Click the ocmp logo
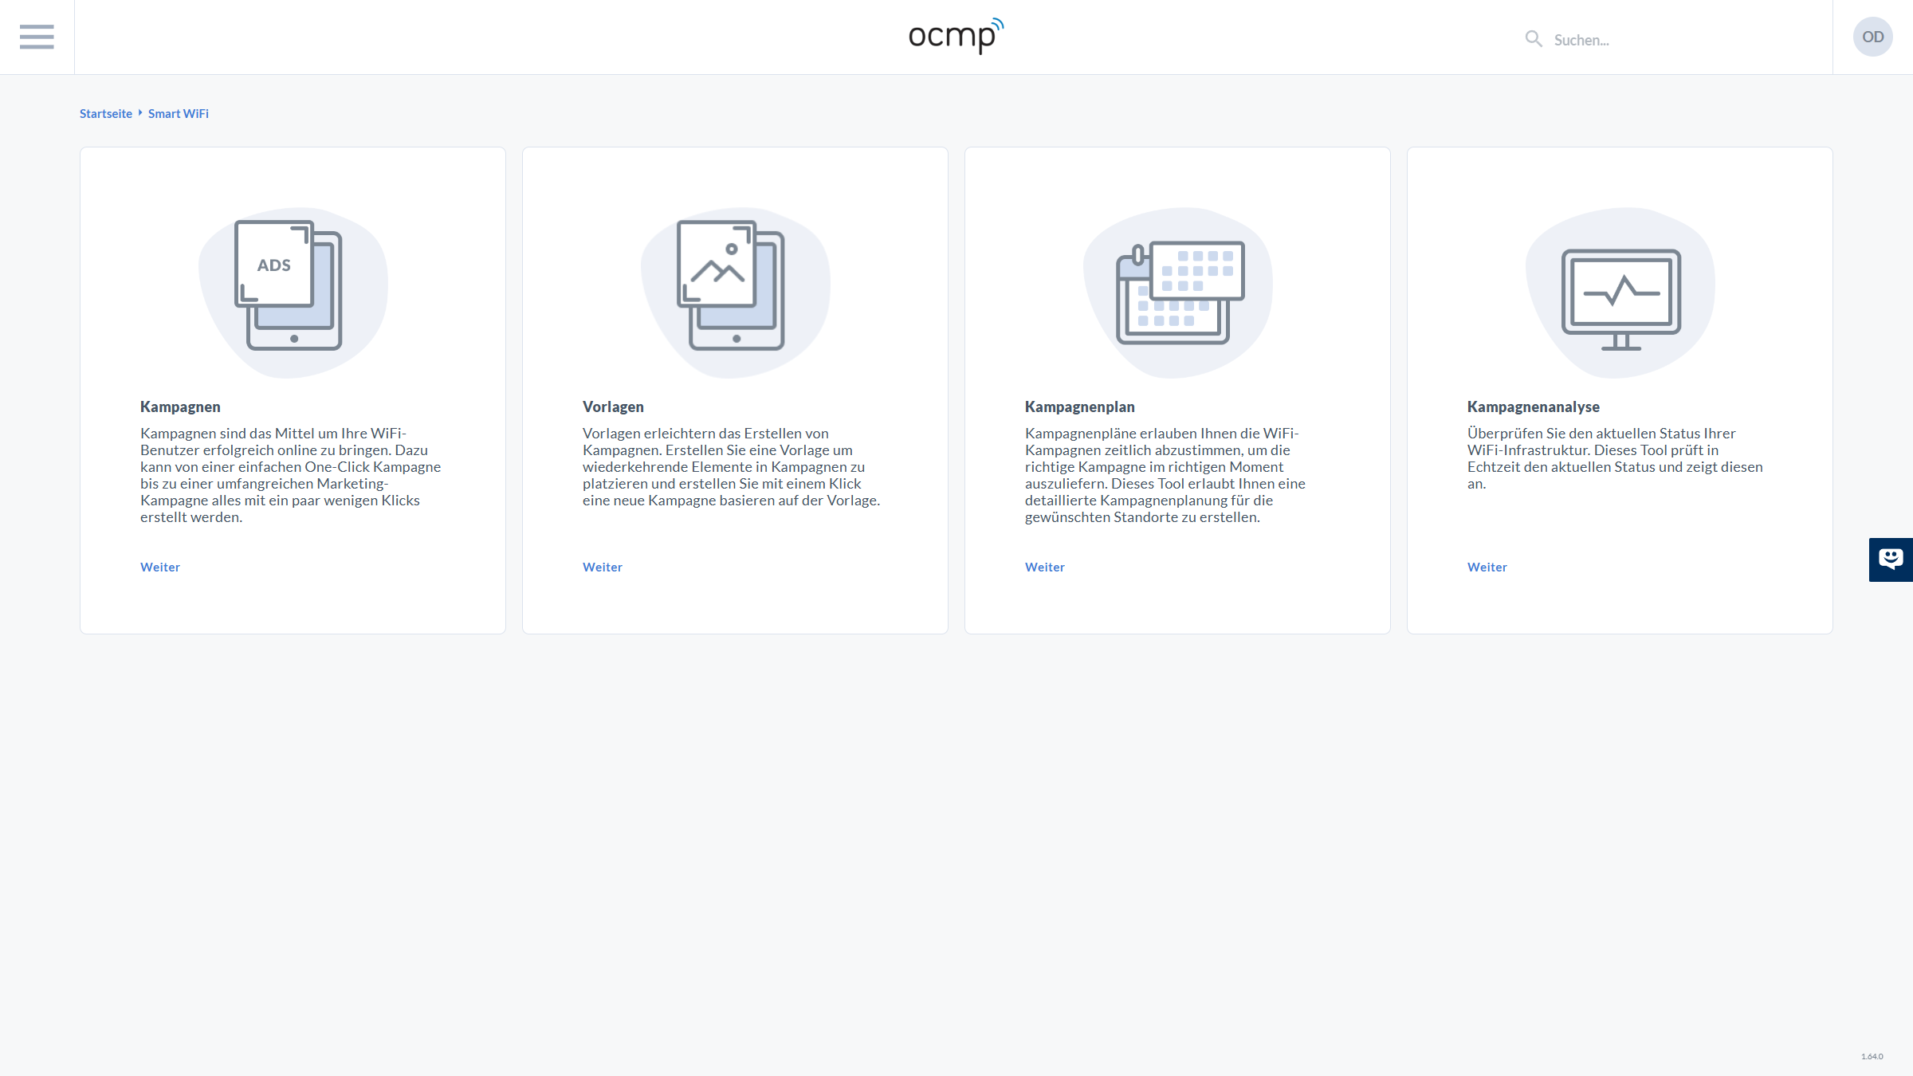The image size is (1913, 1076). (x=956, y=36)
